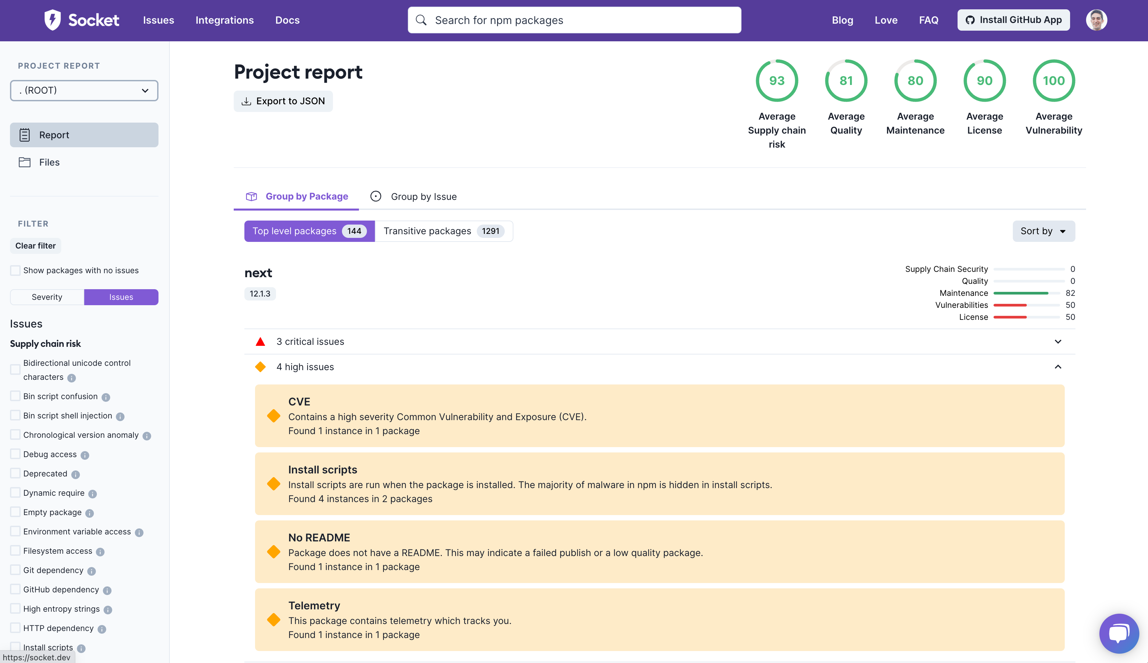Click the Install GitHub App icon
The image size is (1148, 663).
(972, 20)
